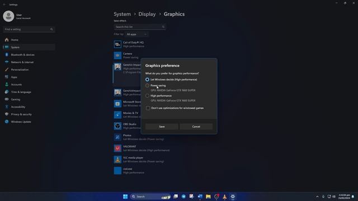Choose the Power saving radio option
Screen dimensions: 358x201
(x=147, y=85)
